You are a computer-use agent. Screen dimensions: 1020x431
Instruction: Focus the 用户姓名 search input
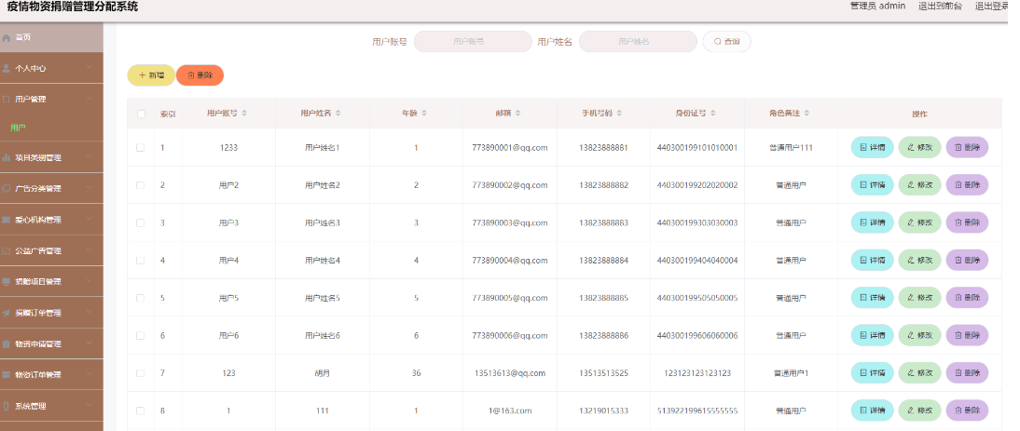[x=638, y=42]
